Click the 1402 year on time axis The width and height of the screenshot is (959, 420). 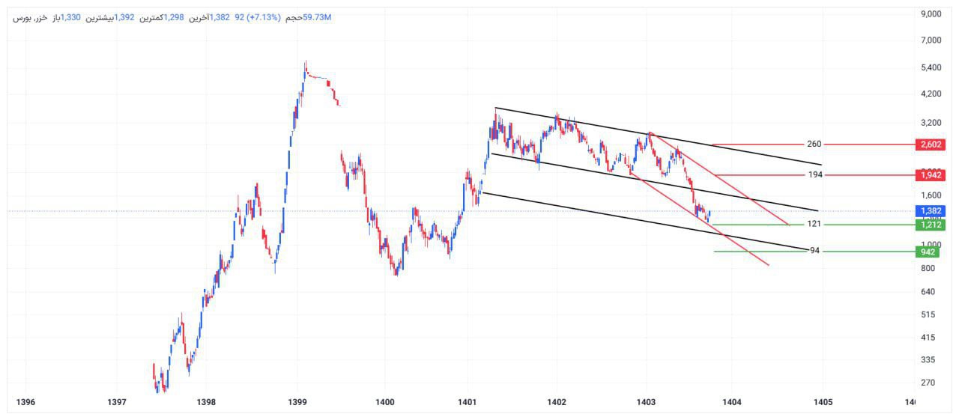[556, 403]
